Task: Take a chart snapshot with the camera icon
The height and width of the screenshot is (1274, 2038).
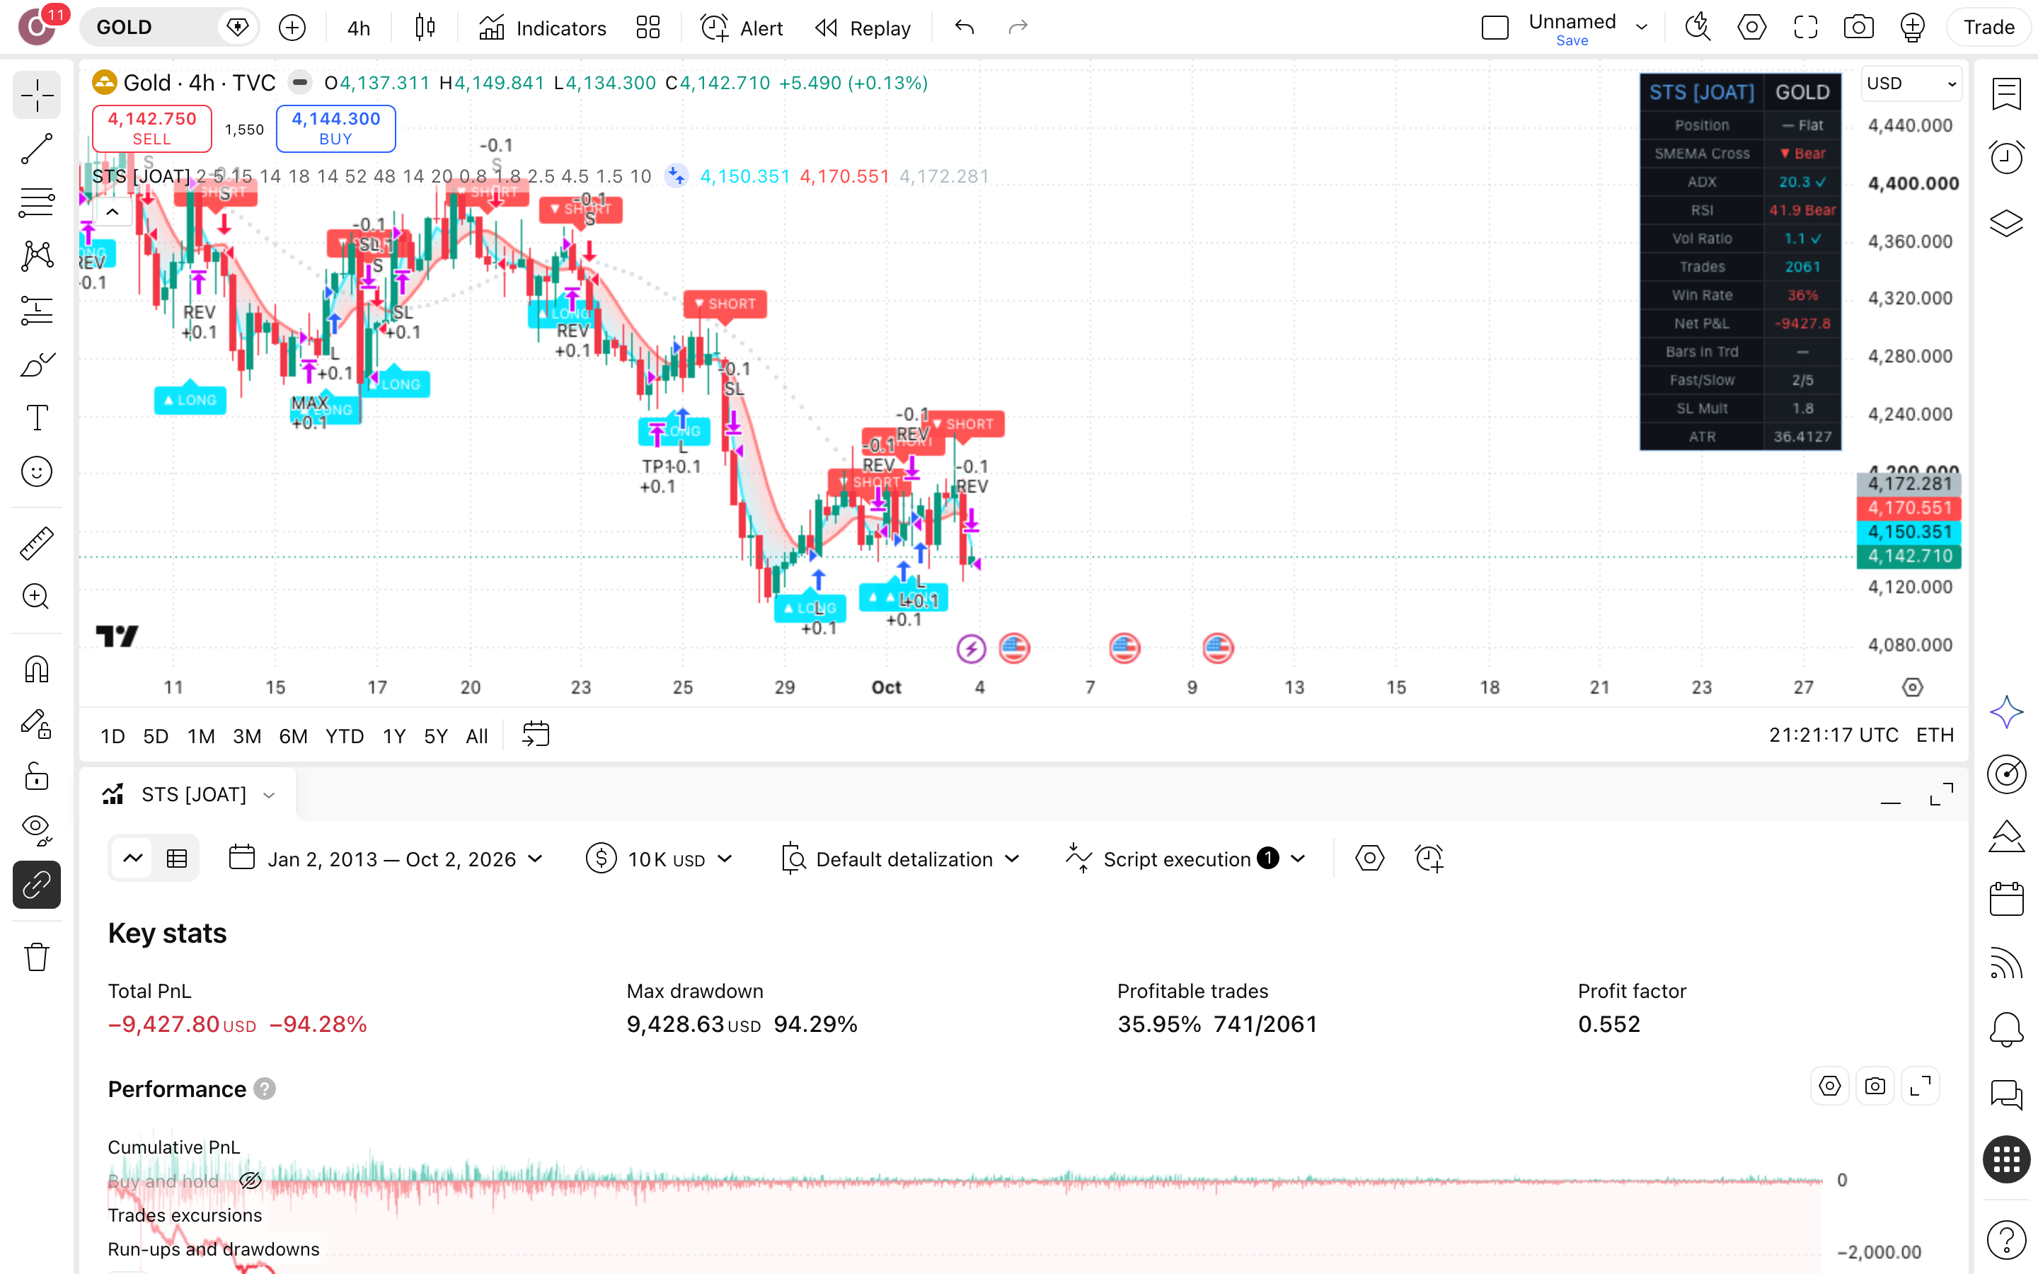Action: click(1858, 28)
